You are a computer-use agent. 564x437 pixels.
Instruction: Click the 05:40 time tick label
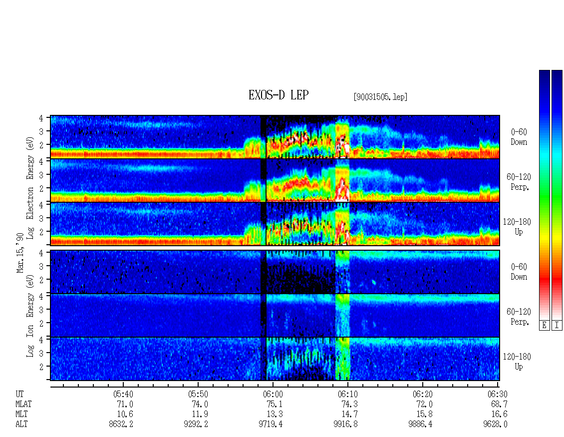pyautogui.click(x=123, y=394)
